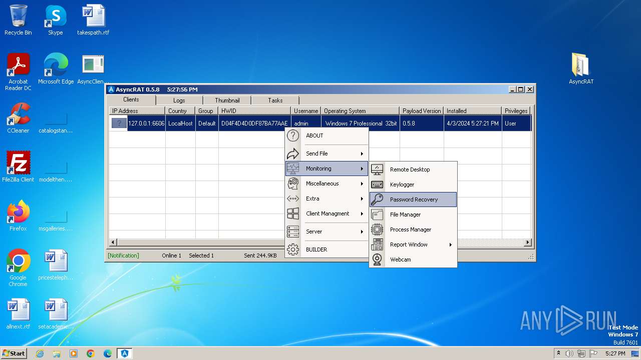The image size is (641, 360).
Task: Select the Acrobat Reader DC shortcut
Action: pyautogui.click(x=18, y=72)
